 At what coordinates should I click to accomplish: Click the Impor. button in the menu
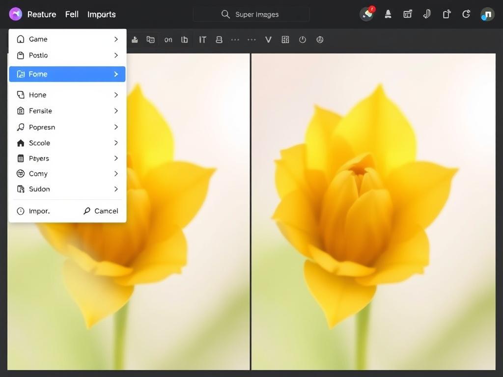pyautogui.click(x=33, y=211)
